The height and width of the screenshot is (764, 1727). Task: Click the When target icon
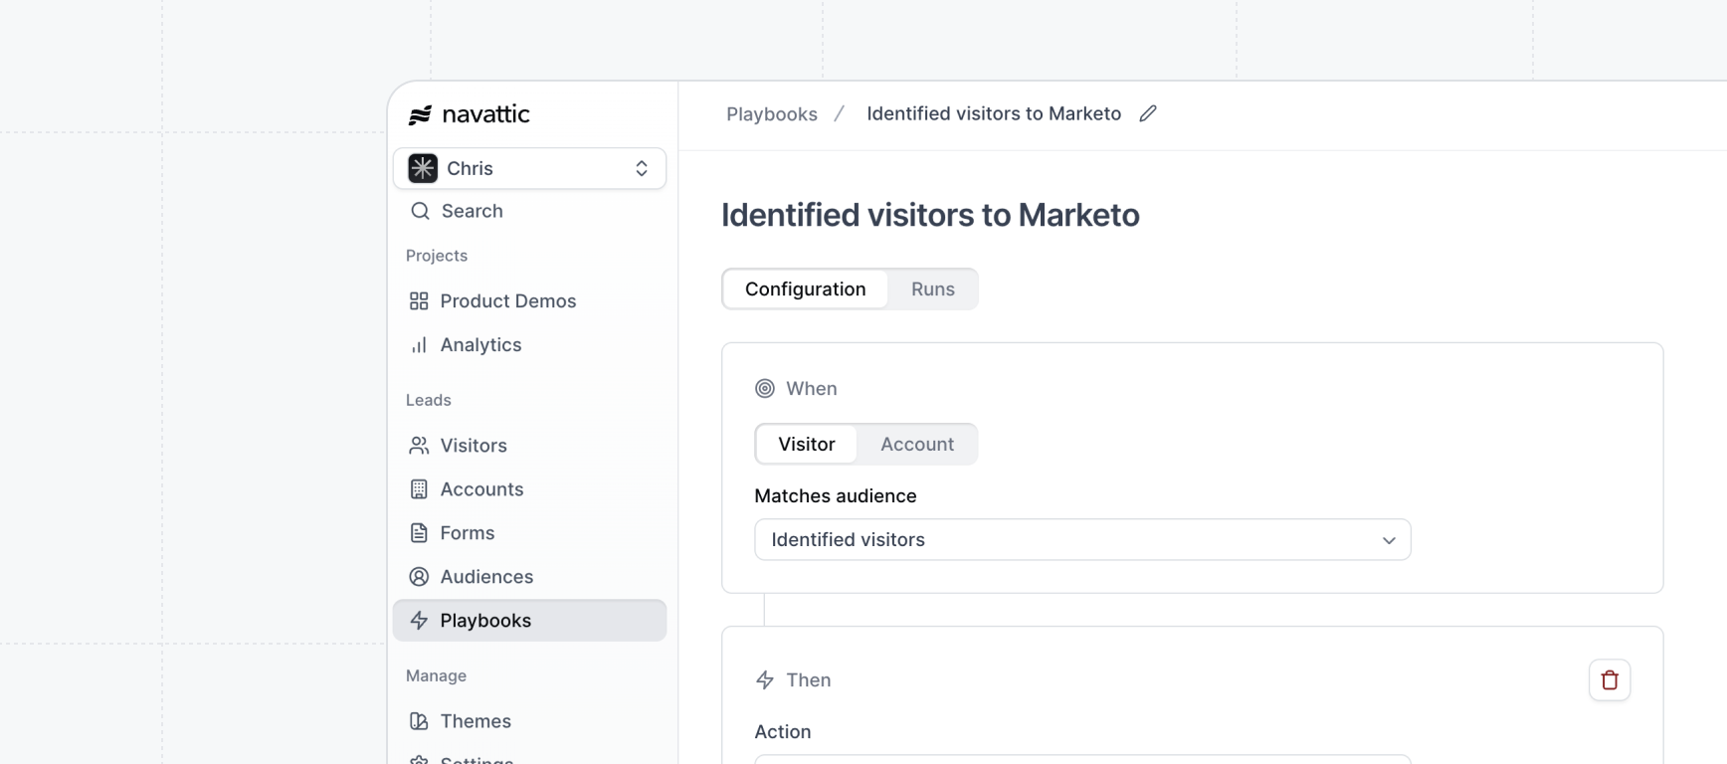tap(764, 388)
